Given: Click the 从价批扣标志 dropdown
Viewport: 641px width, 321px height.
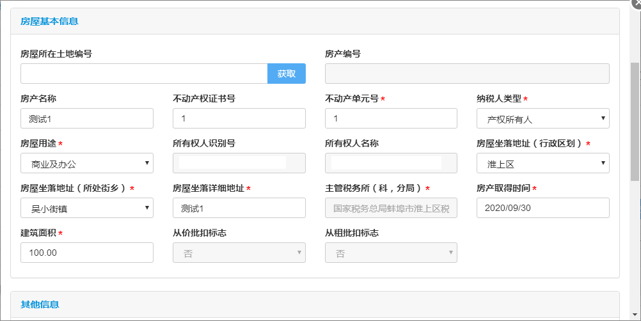Looking at the screenshot, I should point(239,253).
